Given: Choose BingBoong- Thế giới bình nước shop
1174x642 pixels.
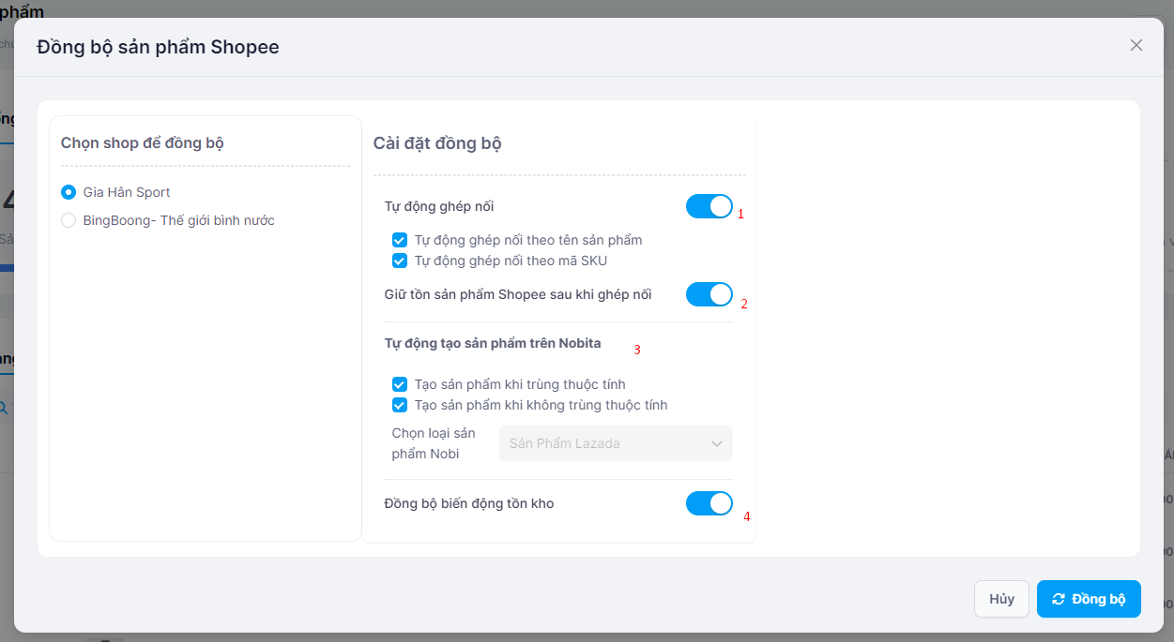Looking at the screenshot, I should tap(69, 220).
